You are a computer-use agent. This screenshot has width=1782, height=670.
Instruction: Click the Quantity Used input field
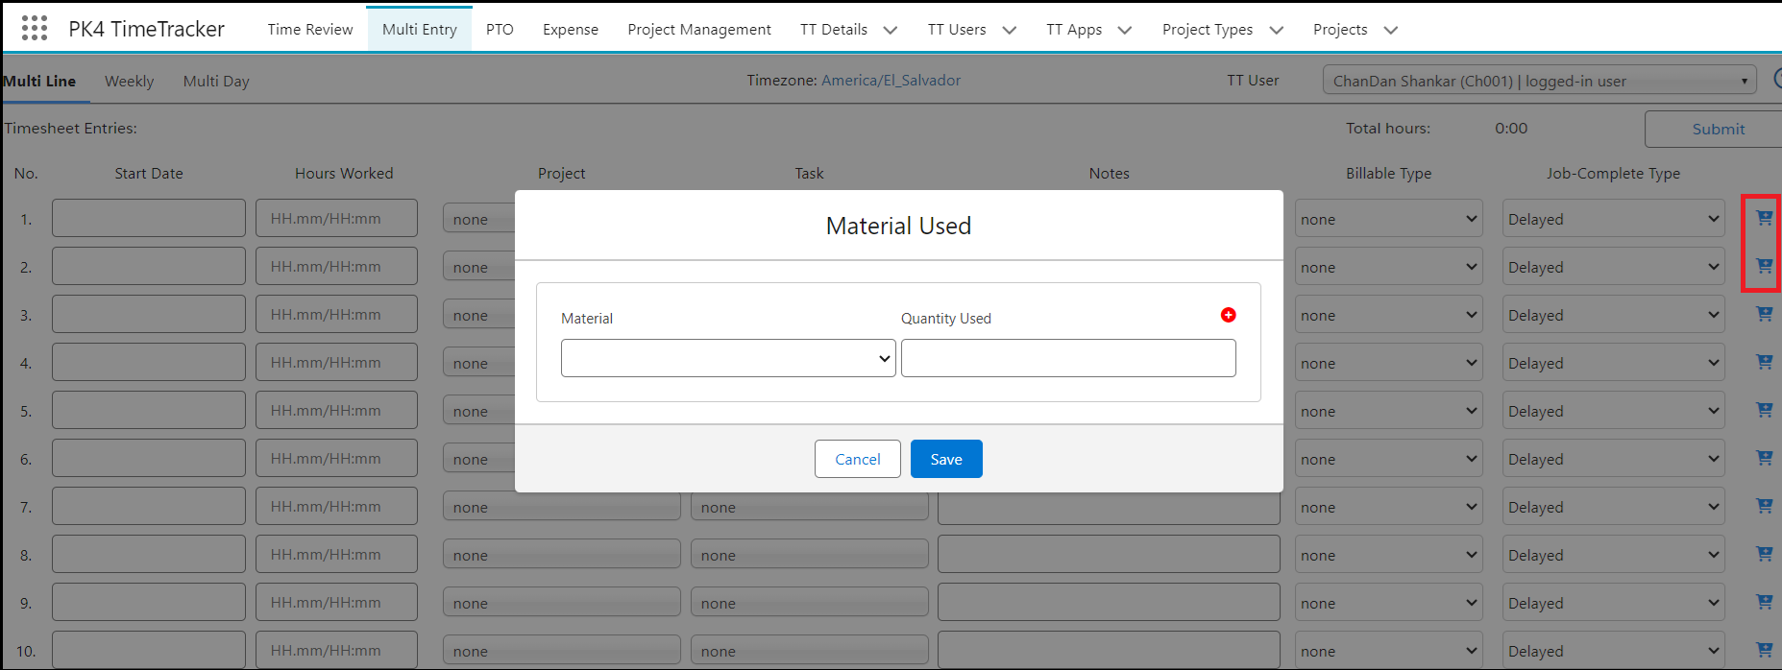1068,358
